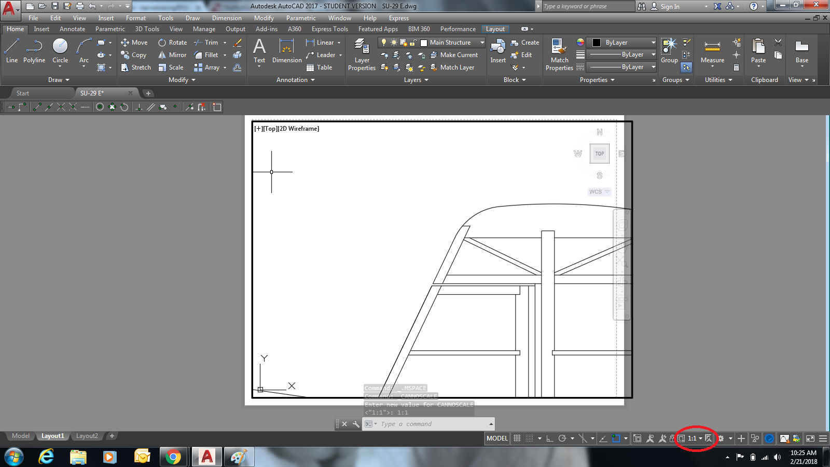830x467 pixels.
Task: Click the Insert block icon
Action: [498, 51]
